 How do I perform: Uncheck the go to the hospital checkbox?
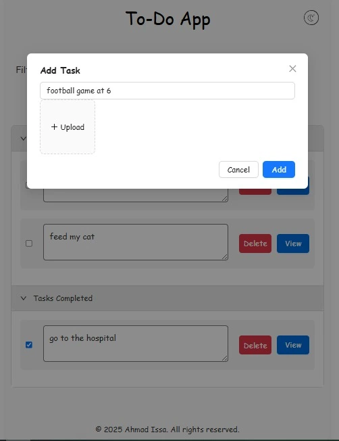point(29,345)
